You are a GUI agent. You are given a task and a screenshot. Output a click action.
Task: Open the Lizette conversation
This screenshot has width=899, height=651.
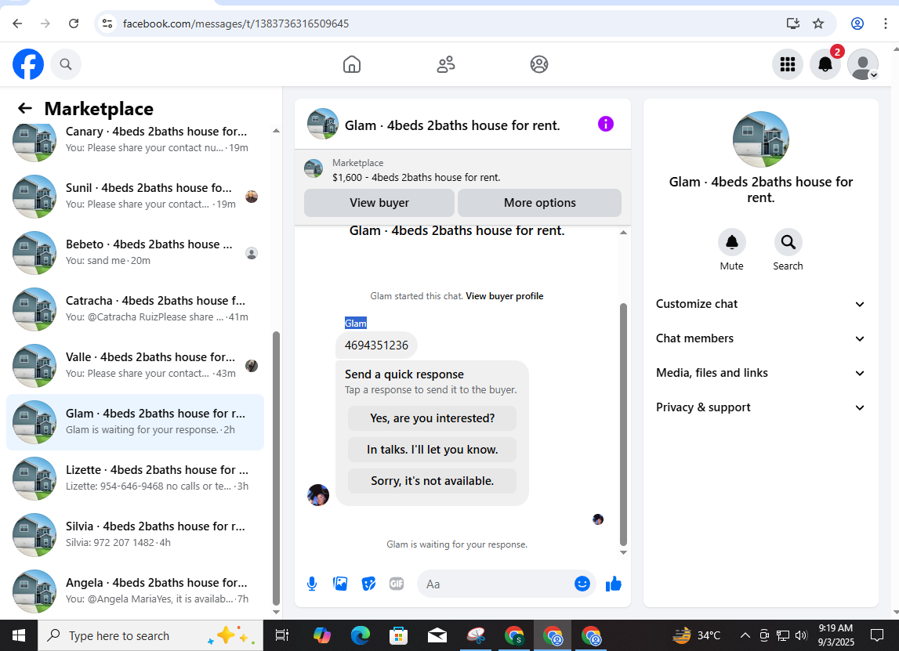[x=136, y=478]
